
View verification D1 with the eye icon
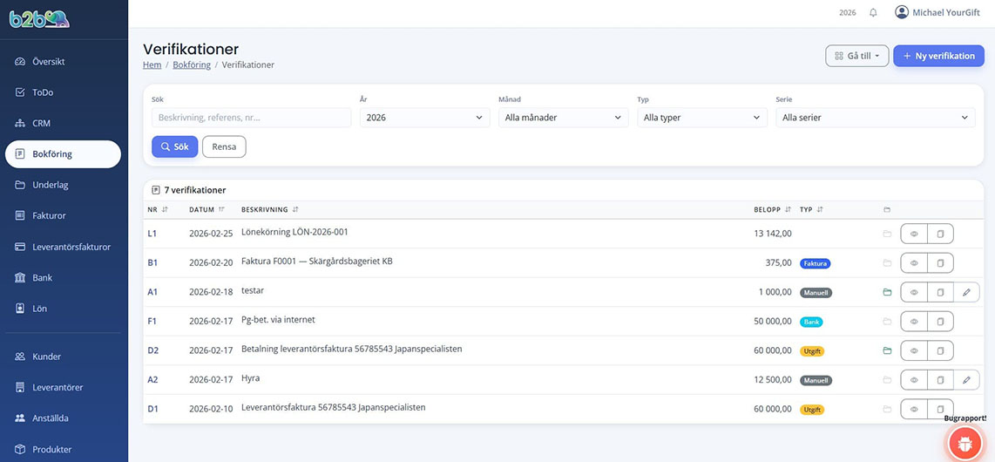tap(914, 409)
